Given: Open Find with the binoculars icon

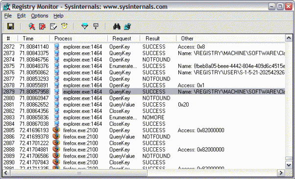Looking at the screenshot, I should [x=117, y=26].
